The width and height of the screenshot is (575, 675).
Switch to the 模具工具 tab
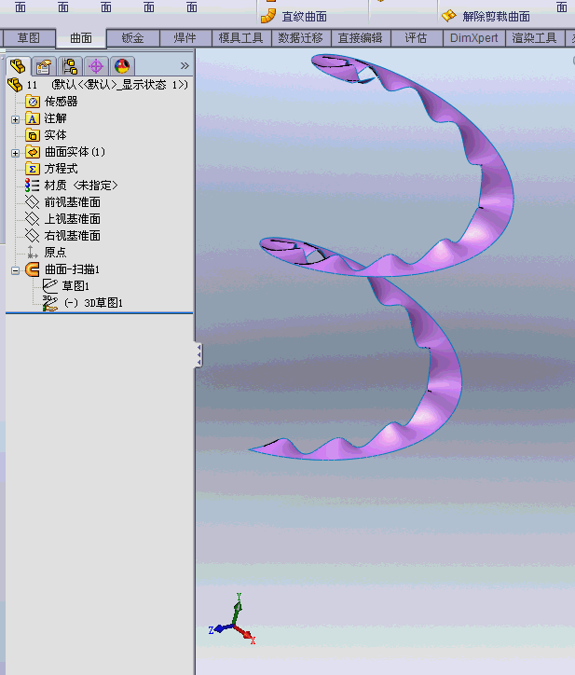[241, 38]
